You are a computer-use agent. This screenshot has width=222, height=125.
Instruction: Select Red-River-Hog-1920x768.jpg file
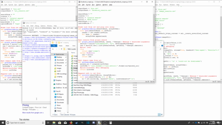point(82,85)
